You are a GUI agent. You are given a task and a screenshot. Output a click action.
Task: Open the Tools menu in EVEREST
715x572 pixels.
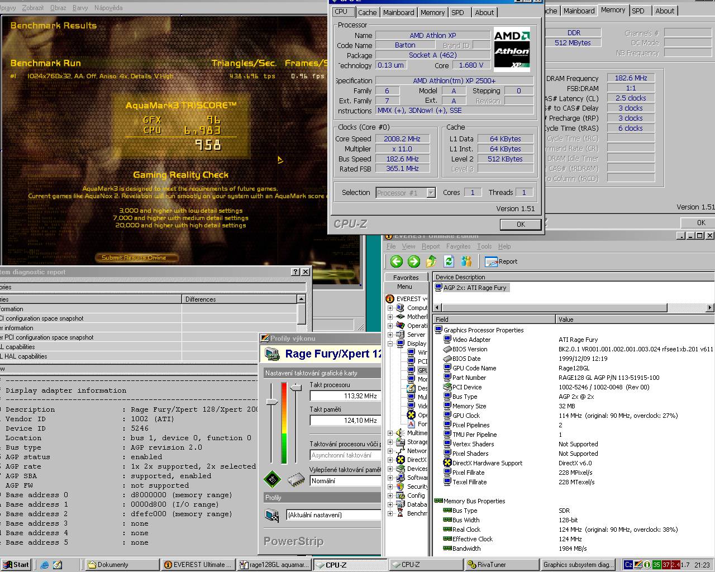tap(484, 246)
